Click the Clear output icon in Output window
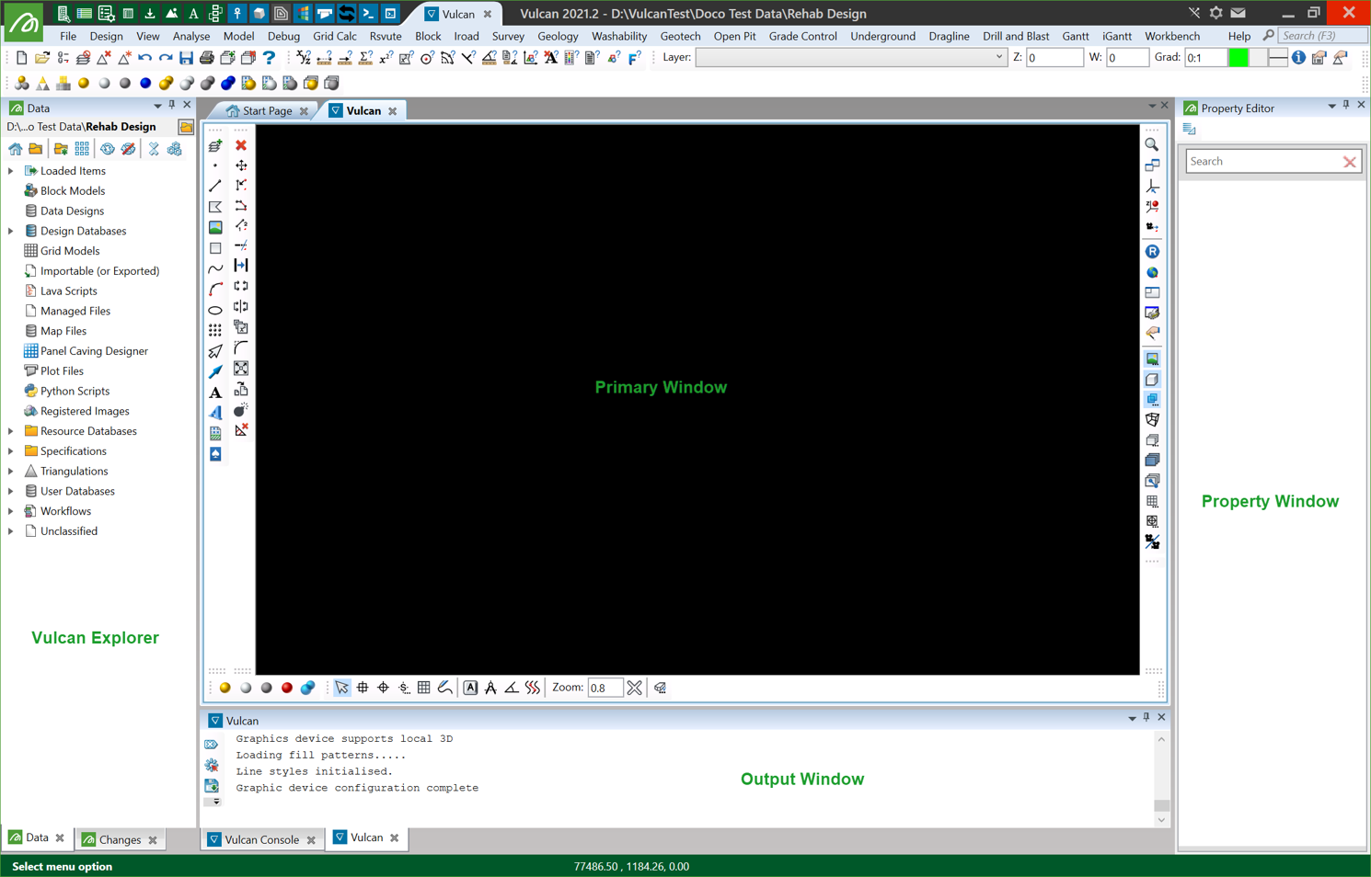 pyautogui.click(x=212, y=745)
